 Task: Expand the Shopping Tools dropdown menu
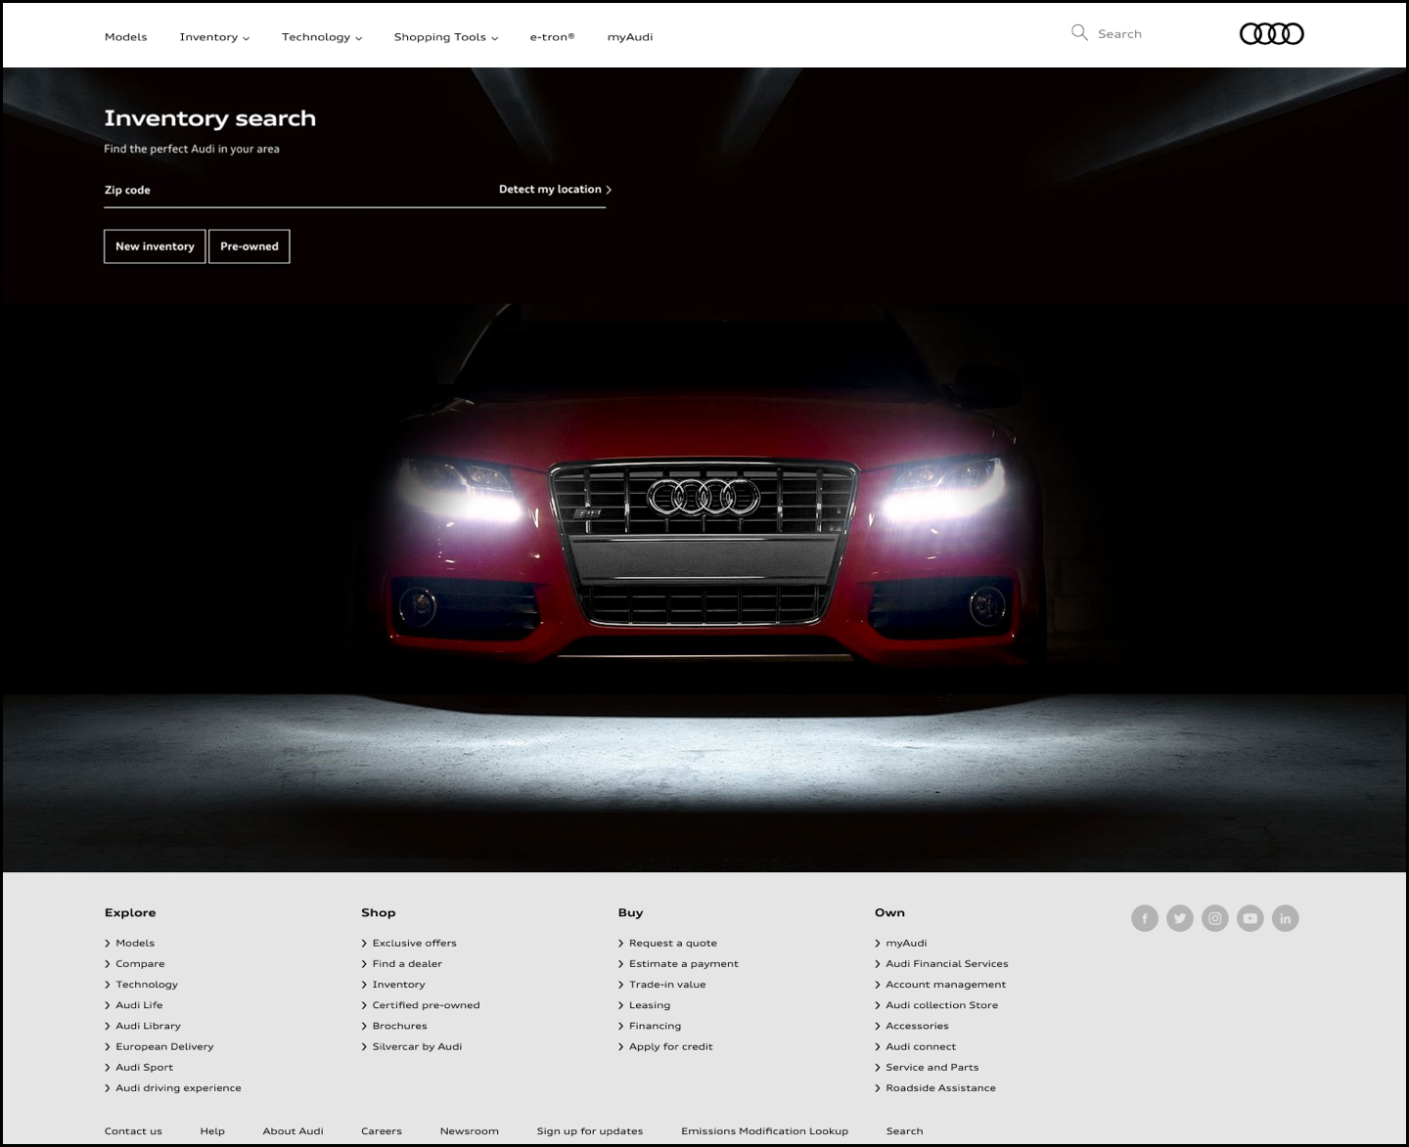446,37
